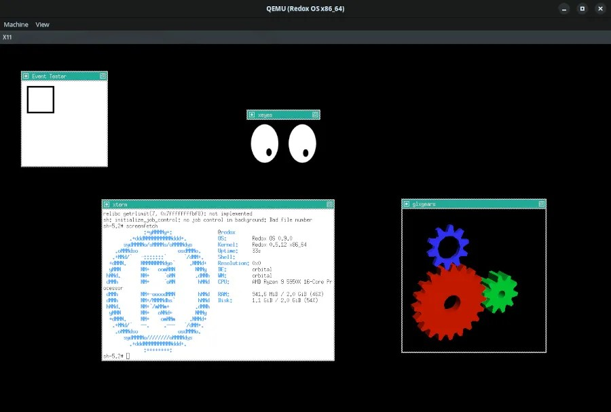Click the xeyes resize icon
This screenshot has height=412, width=611.
pos(315,115)
